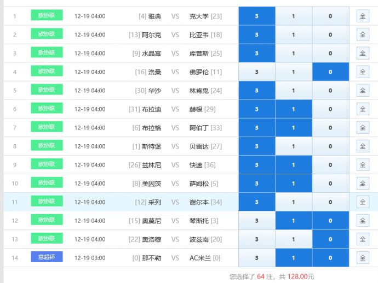Toggle the 1 option for 布拉迪 vs 赫根

[293, 109]
